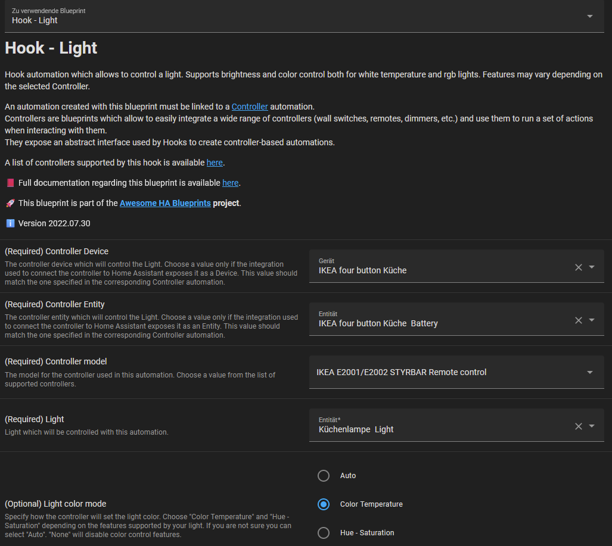Click the '(Optional) Light color mode' label
Viewport: 612px width, 546px height.
pos(55,504)
